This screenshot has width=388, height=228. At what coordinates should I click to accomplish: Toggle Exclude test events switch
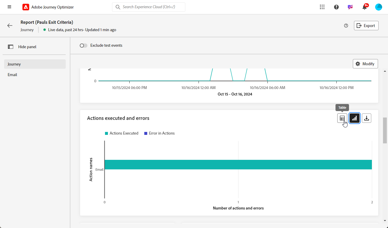point(84,46)
